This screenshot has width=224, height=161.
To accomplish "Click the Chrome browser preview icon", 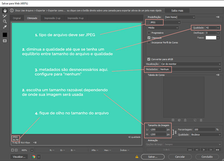I will [x=34, y=157].
